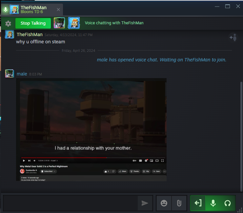Click the 'Friday, April 26, 2024' date
The width and height of the screenshot is (243, 213).
(78, 51)
